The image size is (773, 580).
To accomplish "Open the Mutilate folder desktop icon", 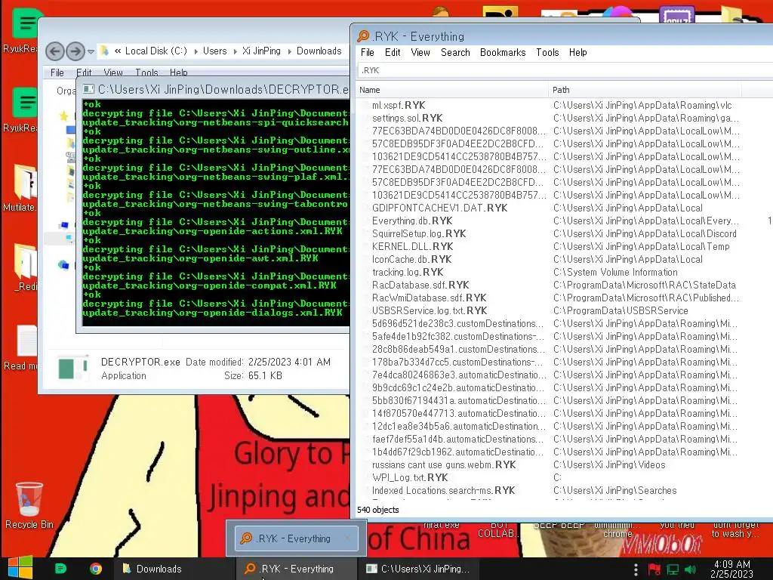I will click(20, 187).
